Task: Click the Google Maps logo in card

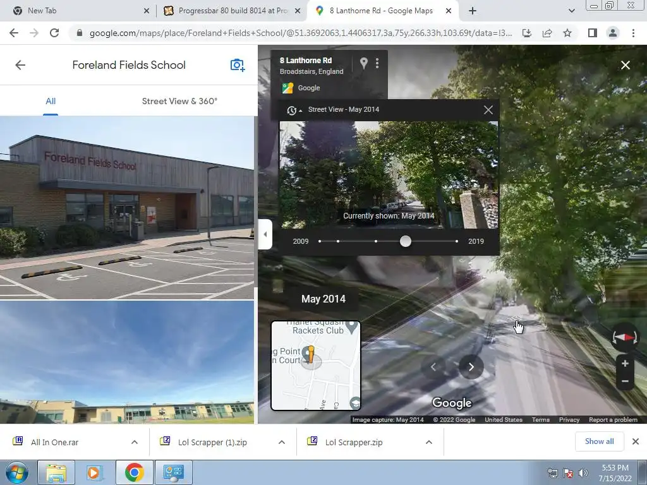Action: click(287, 88)
